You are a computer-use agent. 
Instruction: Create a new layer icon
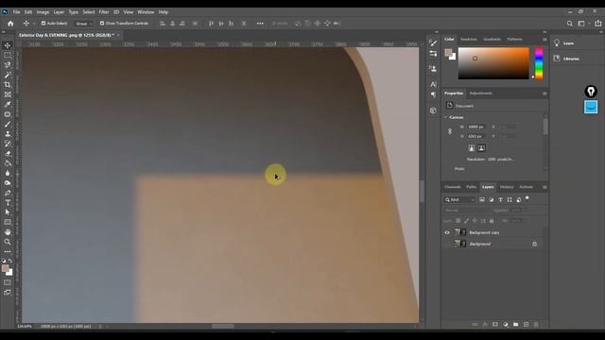(x=526, y=325)
